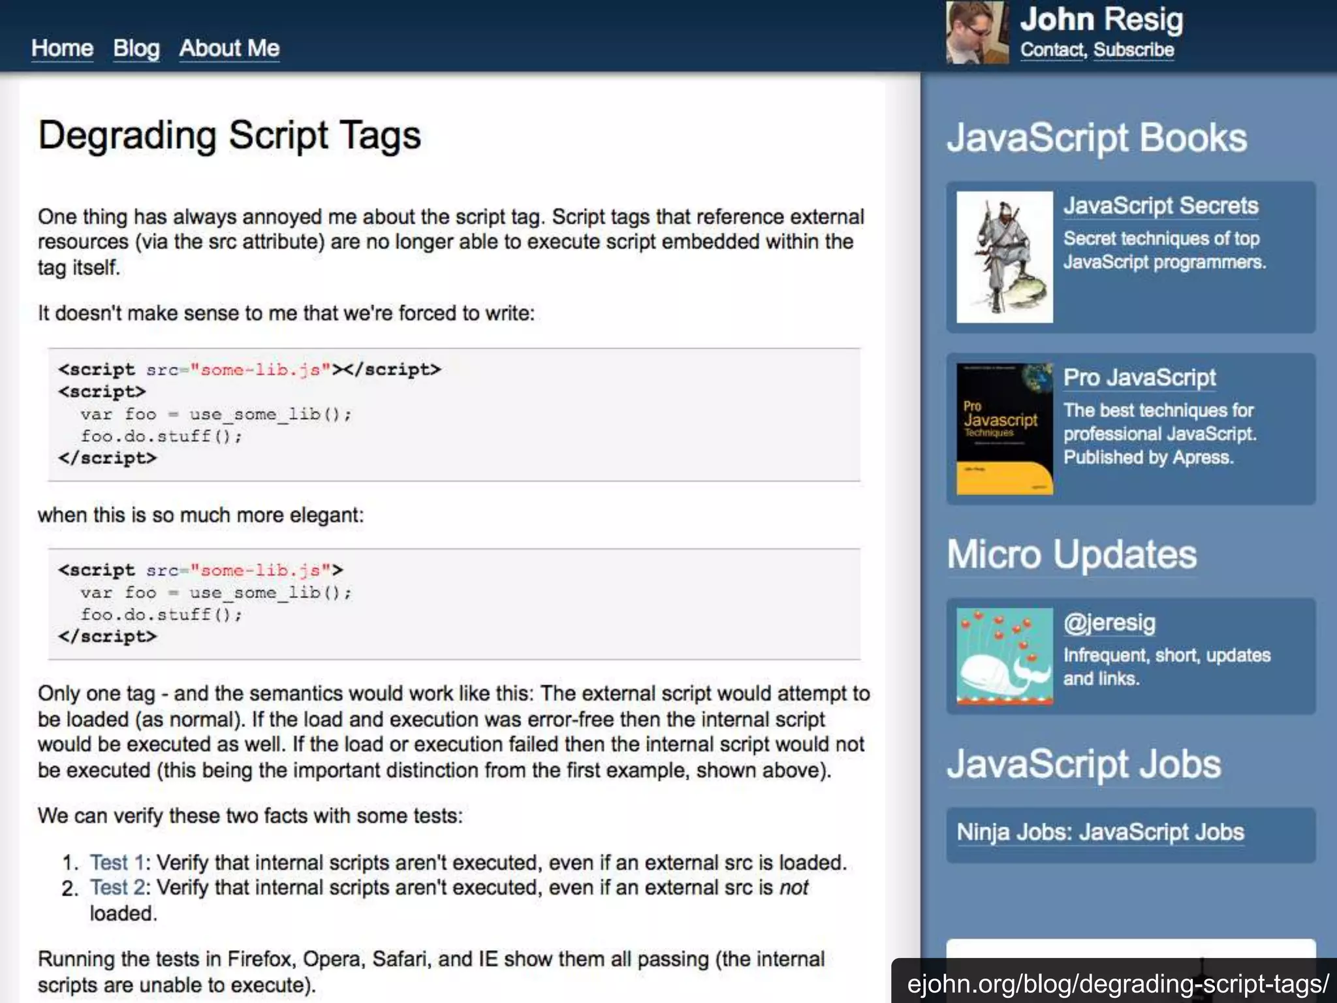Open the Pro JavaScript title link
The image size is (1337, 1003).
(1140, 377)
